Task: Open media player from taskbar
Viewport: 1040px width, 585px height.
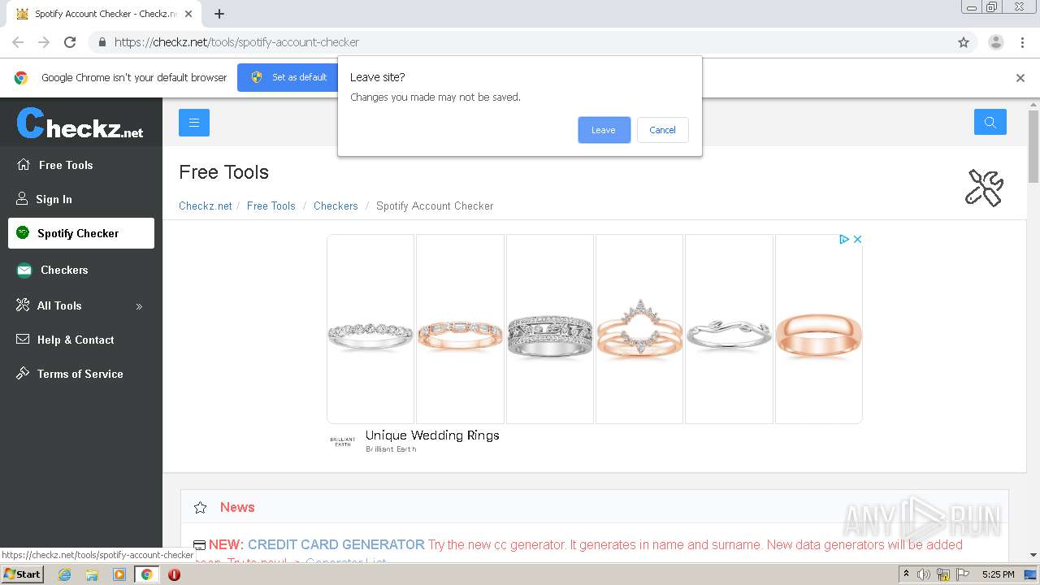Action: [119, 574]
